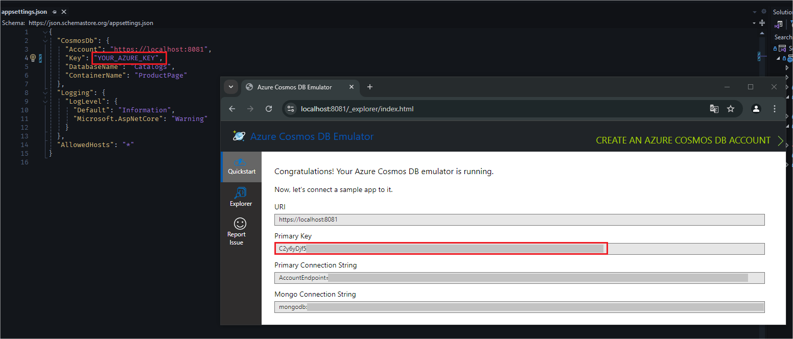Open Explorer in the emulator sidebar
Image resolution: width=793 pixels, height=339 pixels.
[x=241, y=197]
